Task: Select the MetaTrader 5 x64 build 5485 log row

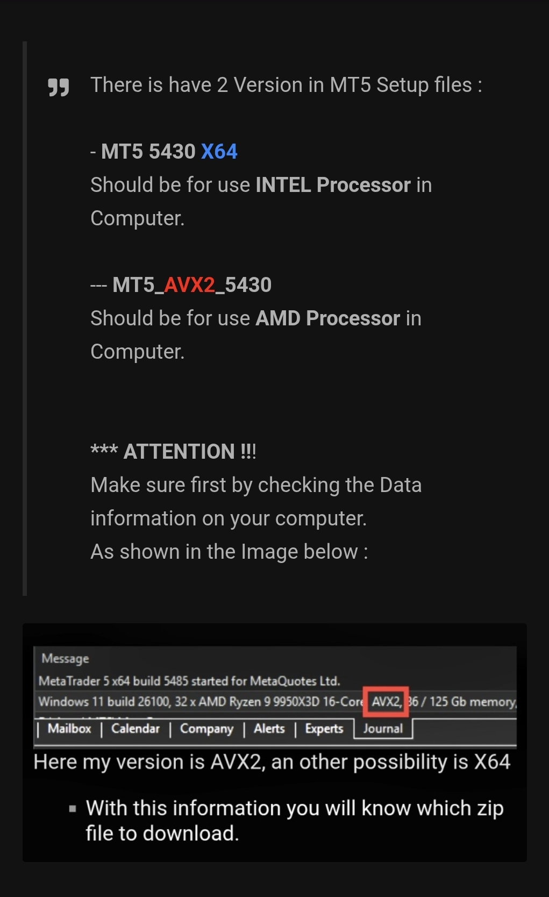Action: pyautogui.click(x=275, y=681)
